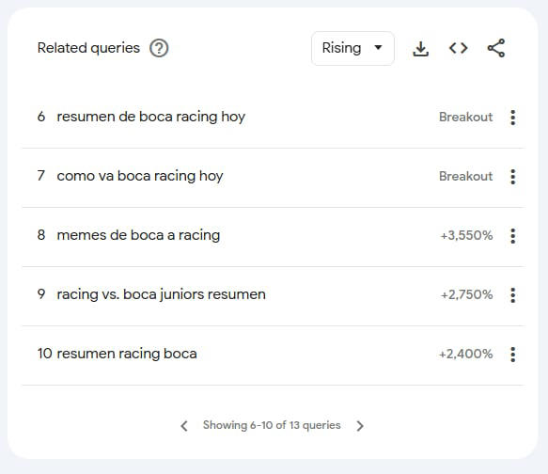Click 'Showing 6-10 of 13 queries' text

(272, 425)
